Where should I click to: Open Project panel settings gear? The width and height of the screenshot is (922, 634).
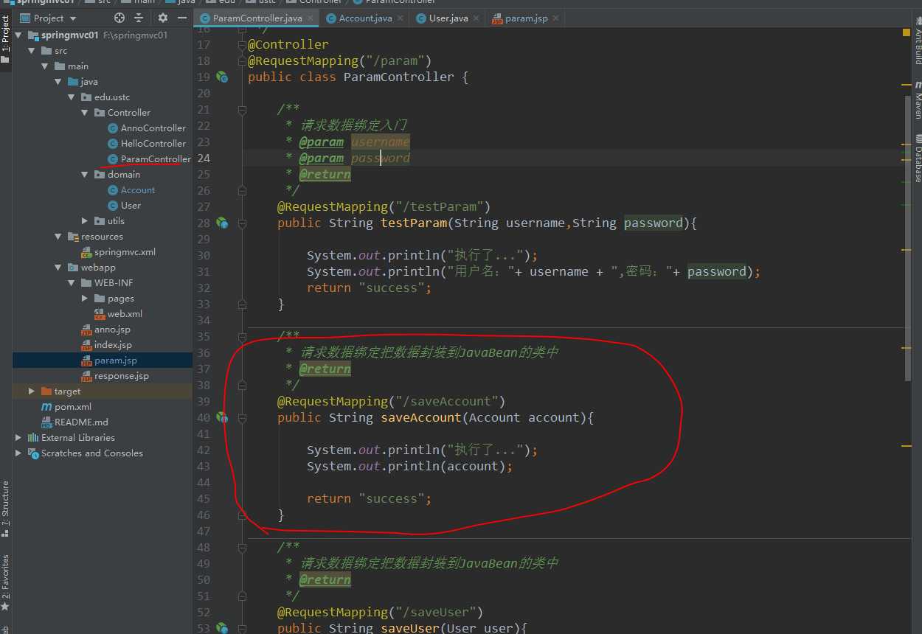163,18
